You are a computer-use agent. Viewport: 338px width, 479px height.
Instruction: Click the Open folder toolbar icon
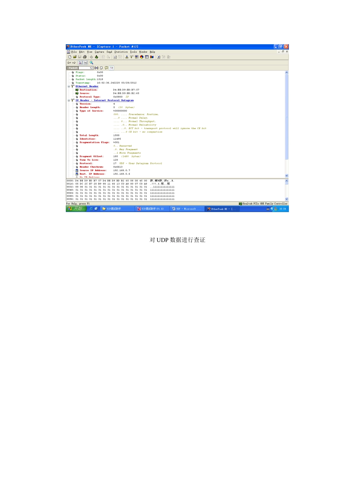point(75,57)
